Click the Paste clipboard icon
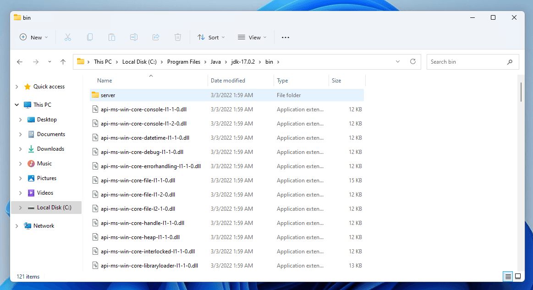 click(x=112, y=38)
